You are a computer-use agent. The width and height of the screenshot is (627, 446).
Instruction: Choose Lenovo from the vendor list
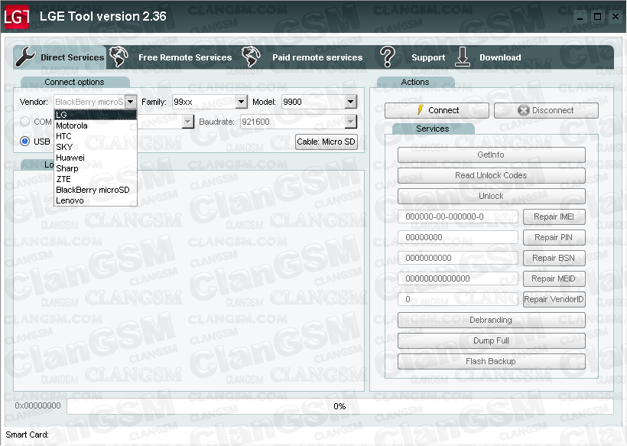(x=96, y=200)
